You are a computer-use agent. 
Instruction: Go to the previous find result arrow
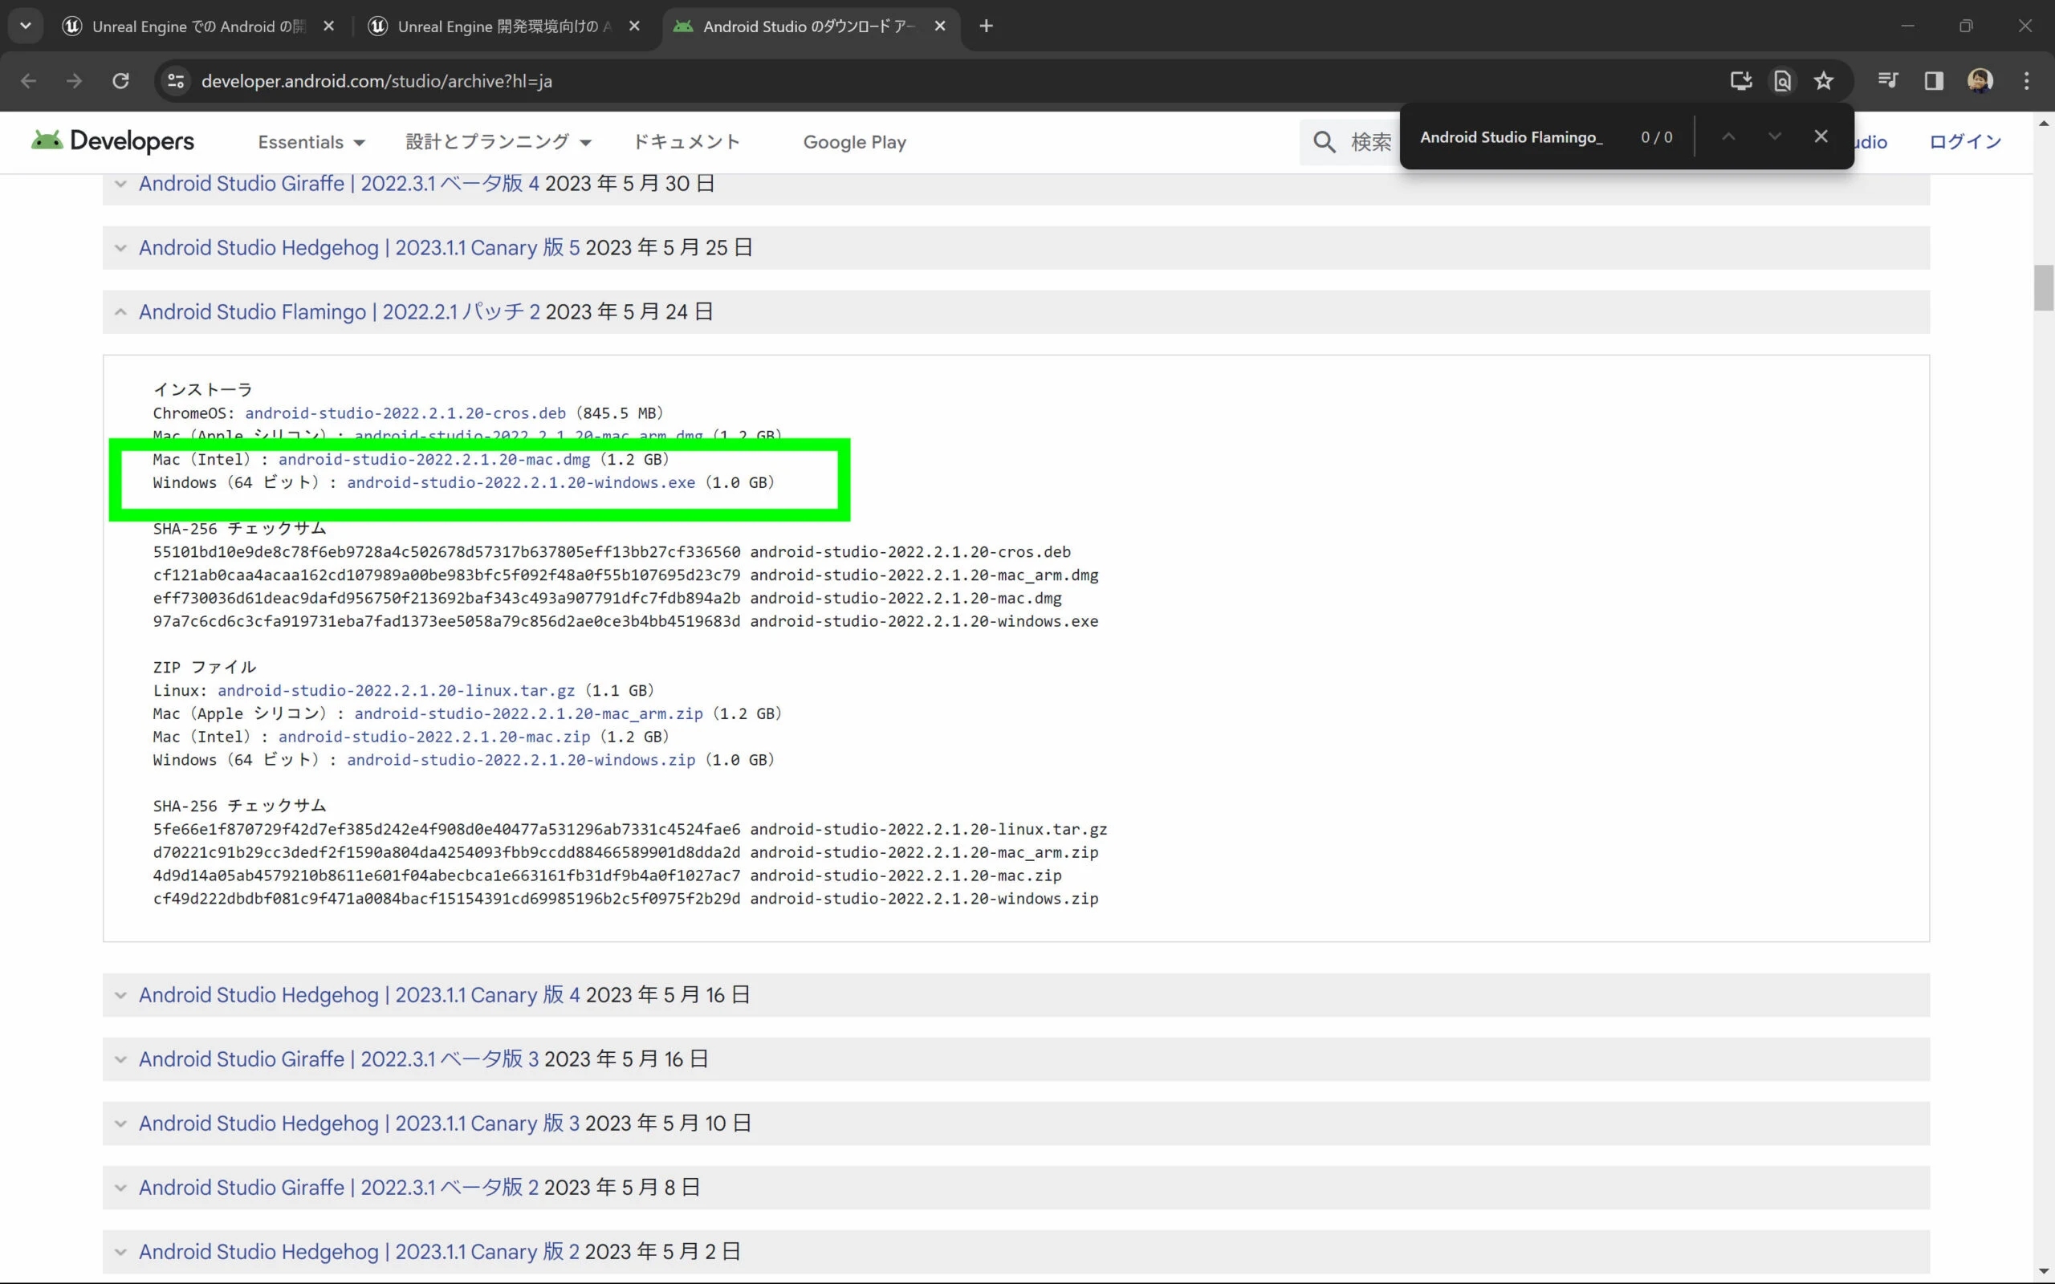(x=1728, y=136)
